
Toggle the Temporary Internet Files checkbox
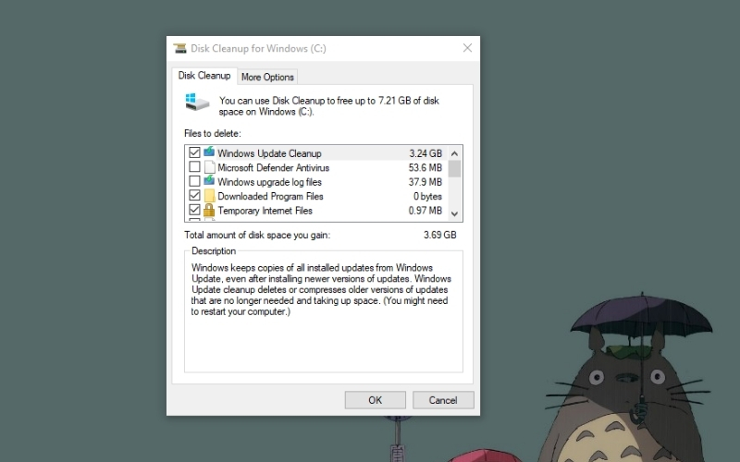pyautogui.click(x=194, y=211)
